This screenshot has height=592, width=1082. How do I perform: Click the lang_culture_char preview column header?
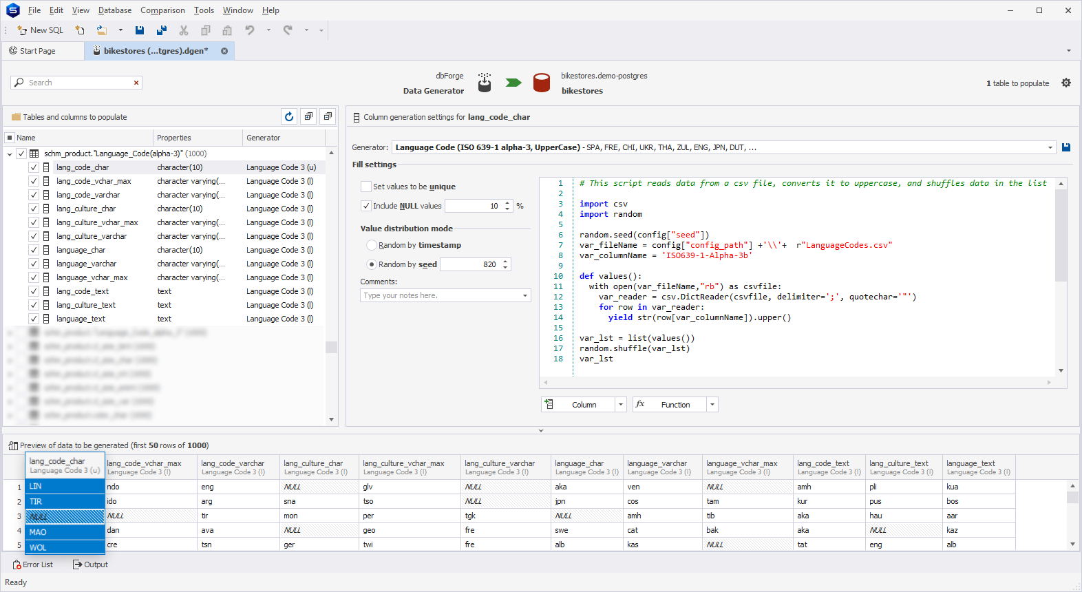[319, 467]
